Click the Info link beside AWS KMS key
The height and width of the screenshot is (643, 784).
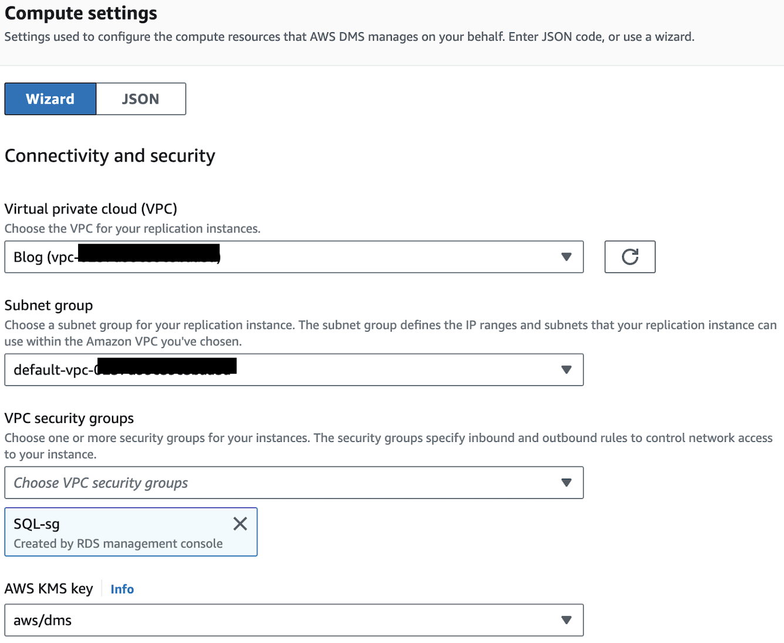121,589
